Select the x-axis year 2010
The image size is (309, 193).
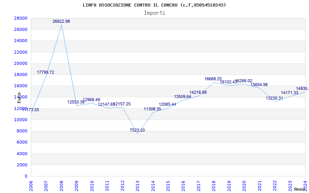tap(92, 186)
